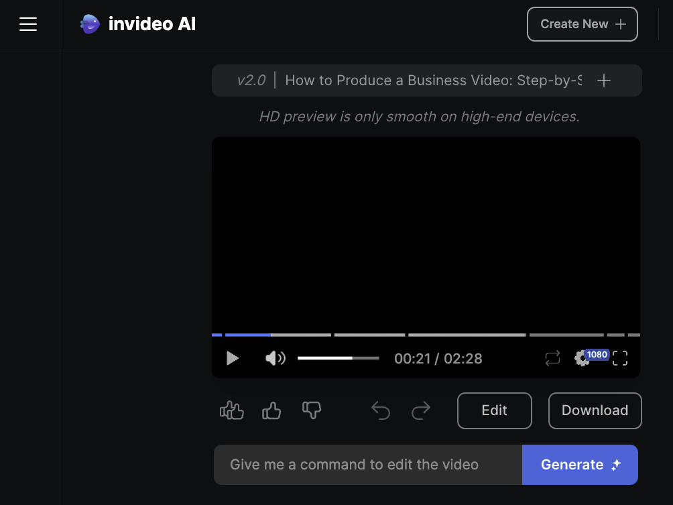Image resolution: width=673 pixels, height=505 pixels.
Task: Open a new chat with the plus icon
Action: tap(603, 80)
